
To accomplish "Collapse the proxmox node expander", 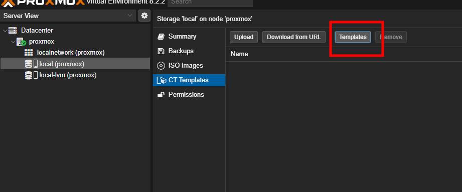I will point(13,42).
